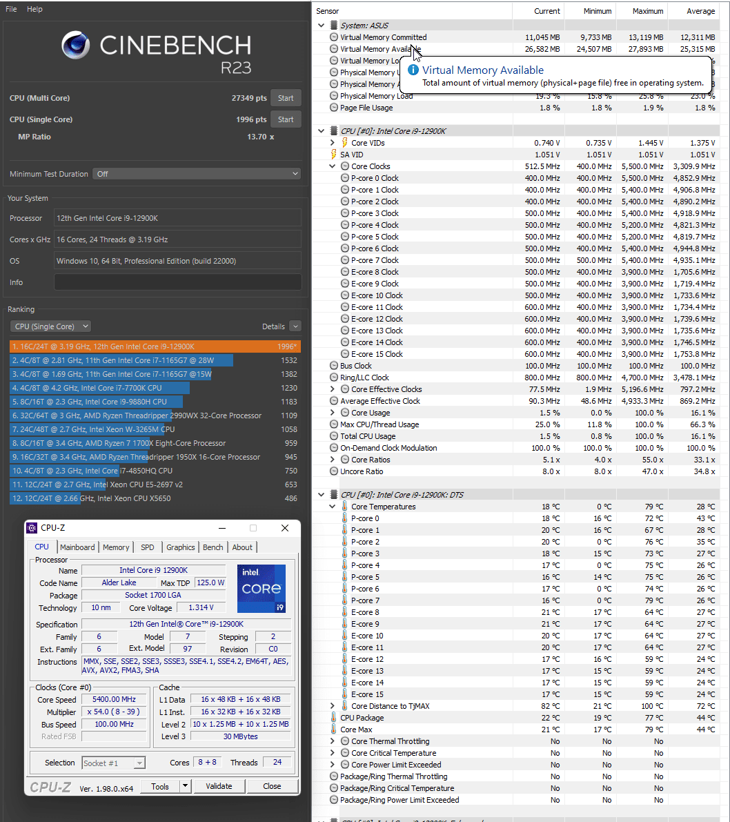Switch to the Bench tab in CPU-Z
The width and height of the screenshot is (730, 822).
click(213, 547)
